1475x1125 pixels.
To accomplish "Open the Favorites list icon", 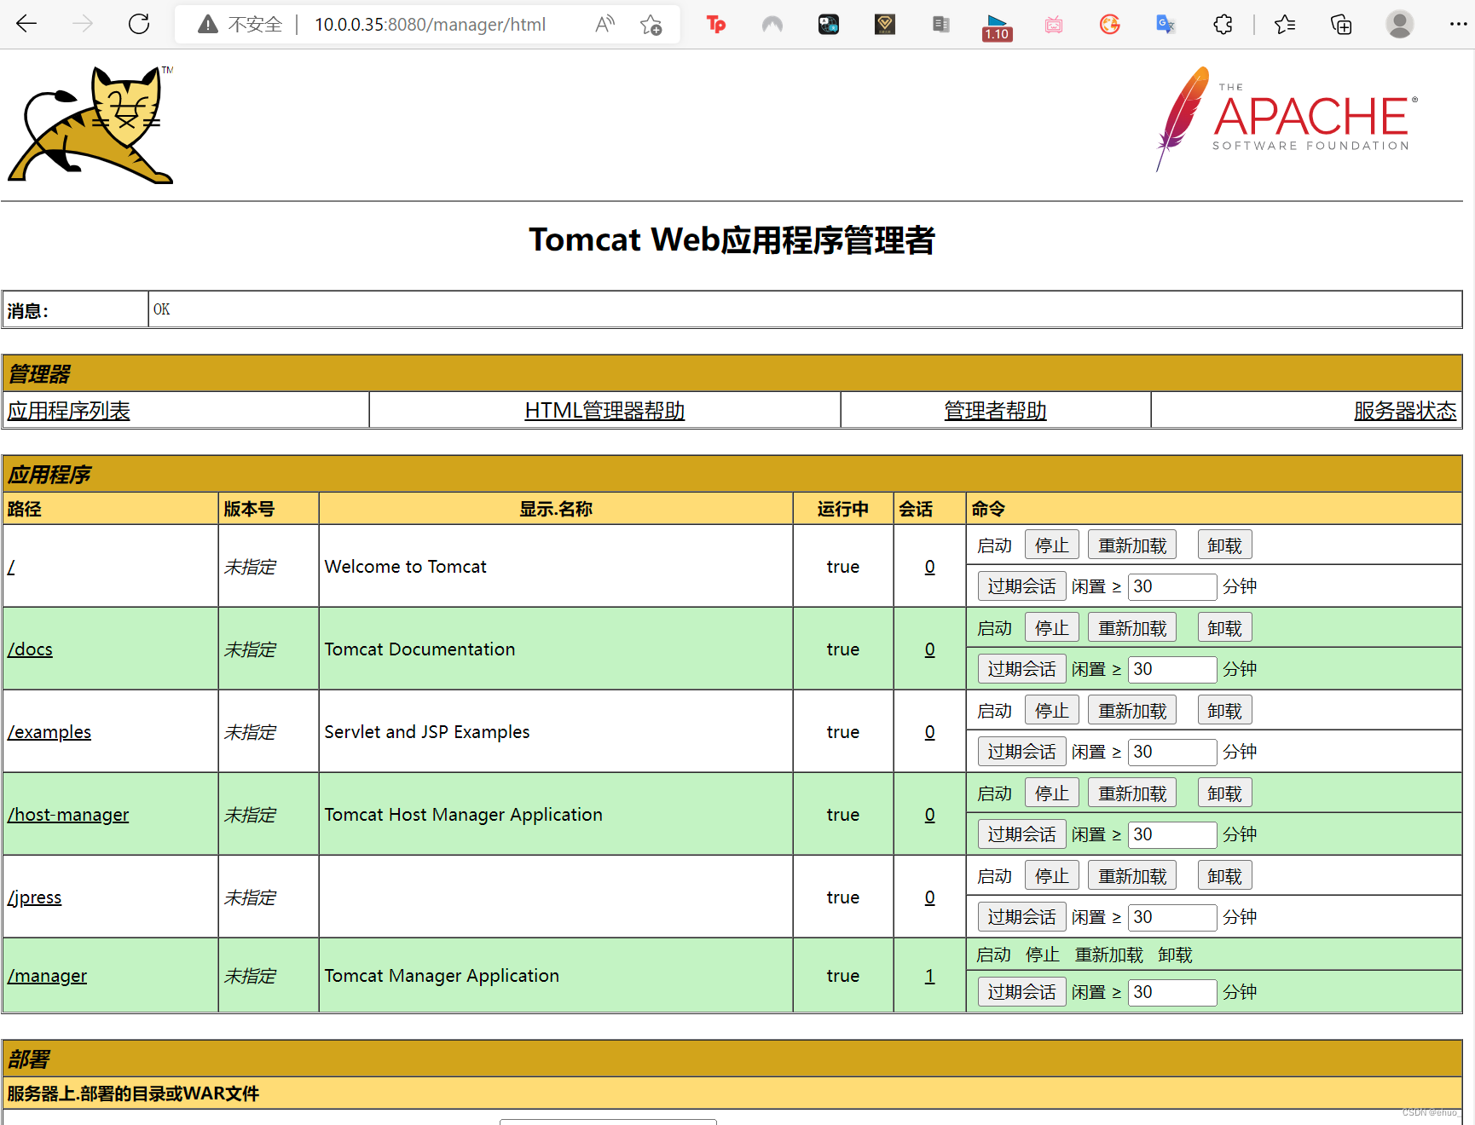I will [1285, 25].
